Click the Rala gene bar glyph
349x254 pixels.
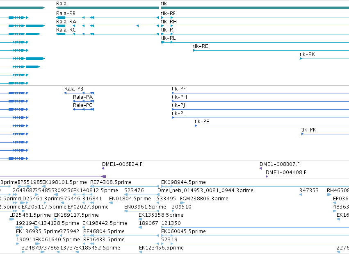107,8
